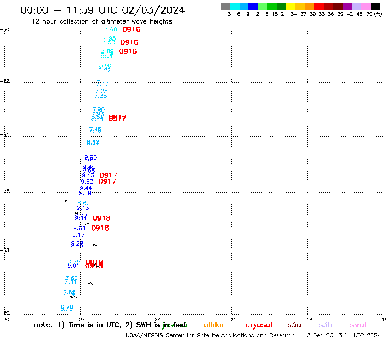Click the '13 Dec 23:13:11 UTC 2024' timestamp
This screenshot has width=387, height=340.
click(342, 336)
